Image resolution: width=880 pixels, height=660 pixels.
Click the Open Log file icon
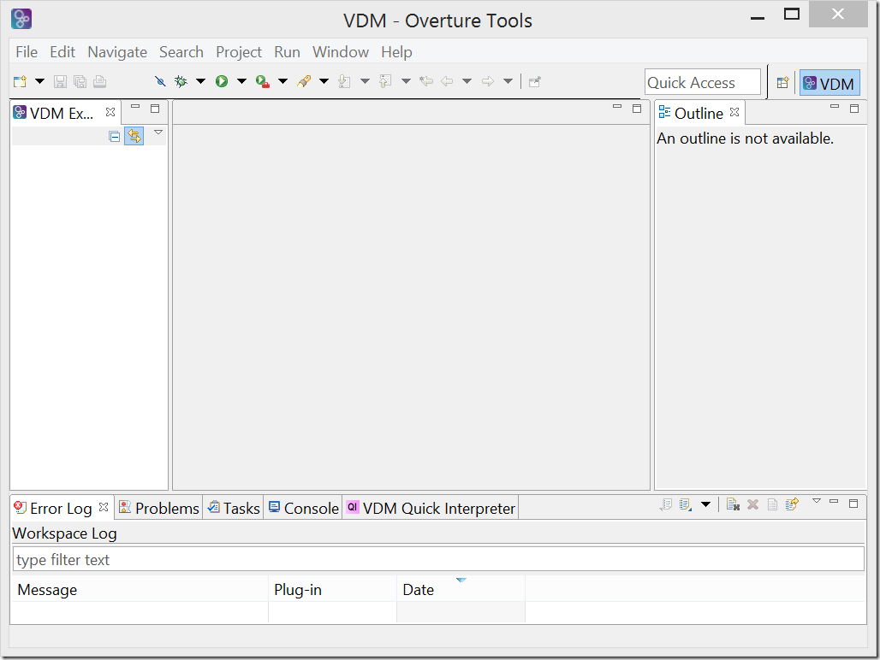pos(772,504)
